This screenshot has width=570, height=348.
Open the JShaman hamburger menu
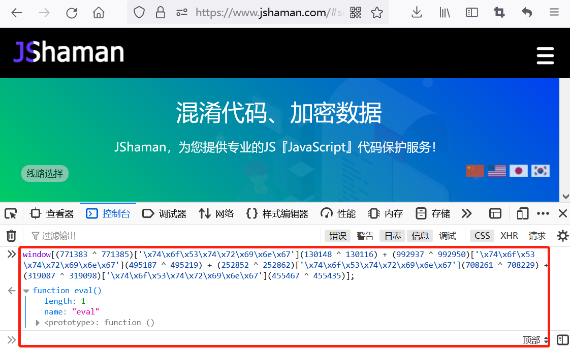[545, 56]
